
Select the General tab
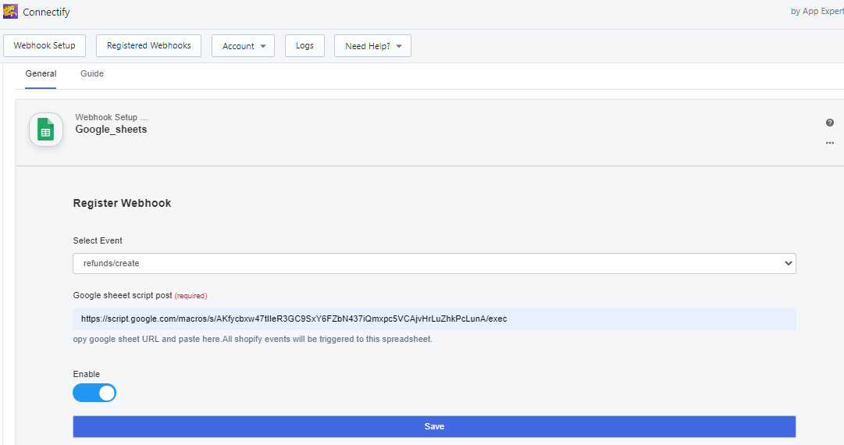coord(41,73)
